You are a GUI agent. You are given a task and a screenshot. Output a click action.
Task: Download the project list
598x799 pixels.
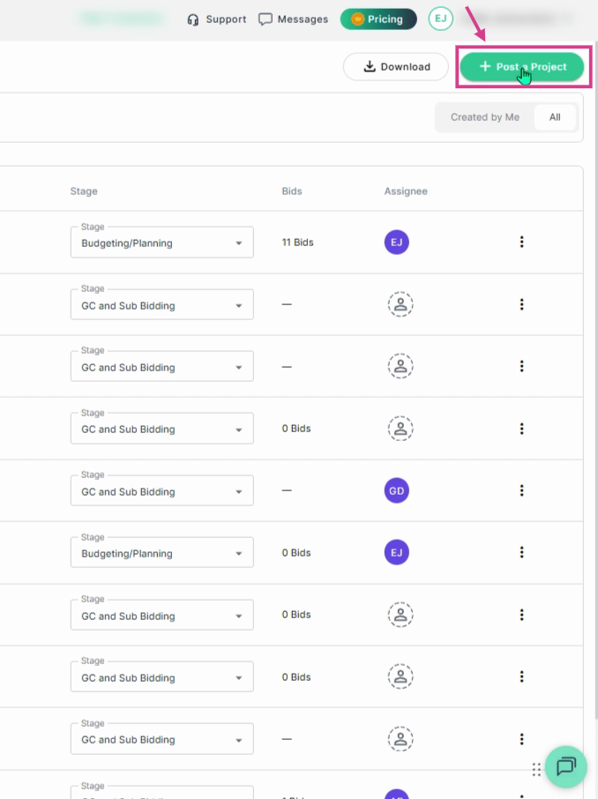click(x=396, y=67)
